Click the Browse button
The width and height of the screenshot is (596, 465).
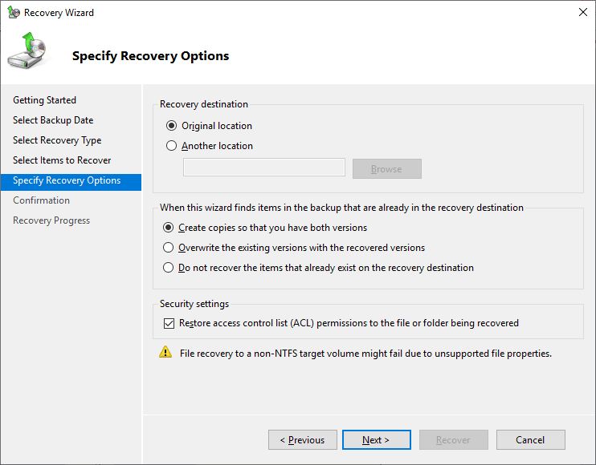pyautogui.click(x=387, y=169)
